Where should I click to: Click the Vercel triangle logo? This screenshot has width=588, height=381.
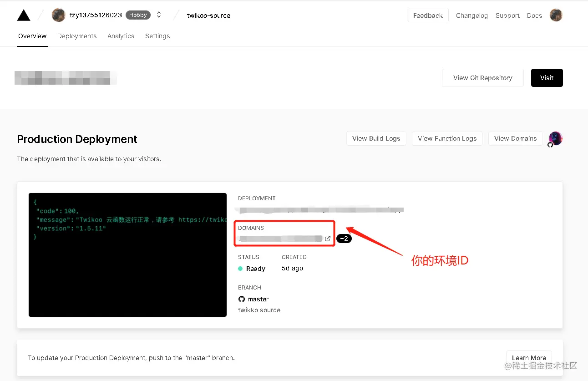(24, 15)
